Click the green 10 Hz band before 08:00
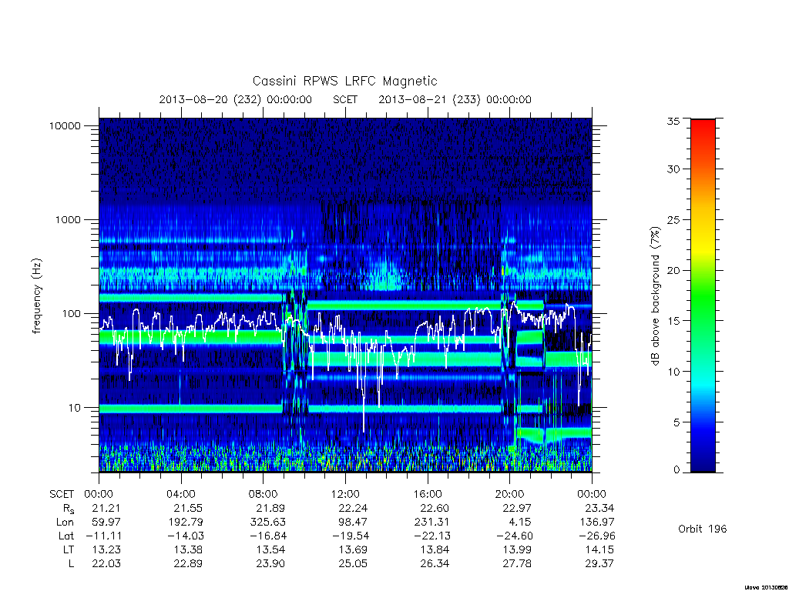Image resolution: width=789 pixels, height=591 pixels. pyautogui.click(x=191, y=409)
